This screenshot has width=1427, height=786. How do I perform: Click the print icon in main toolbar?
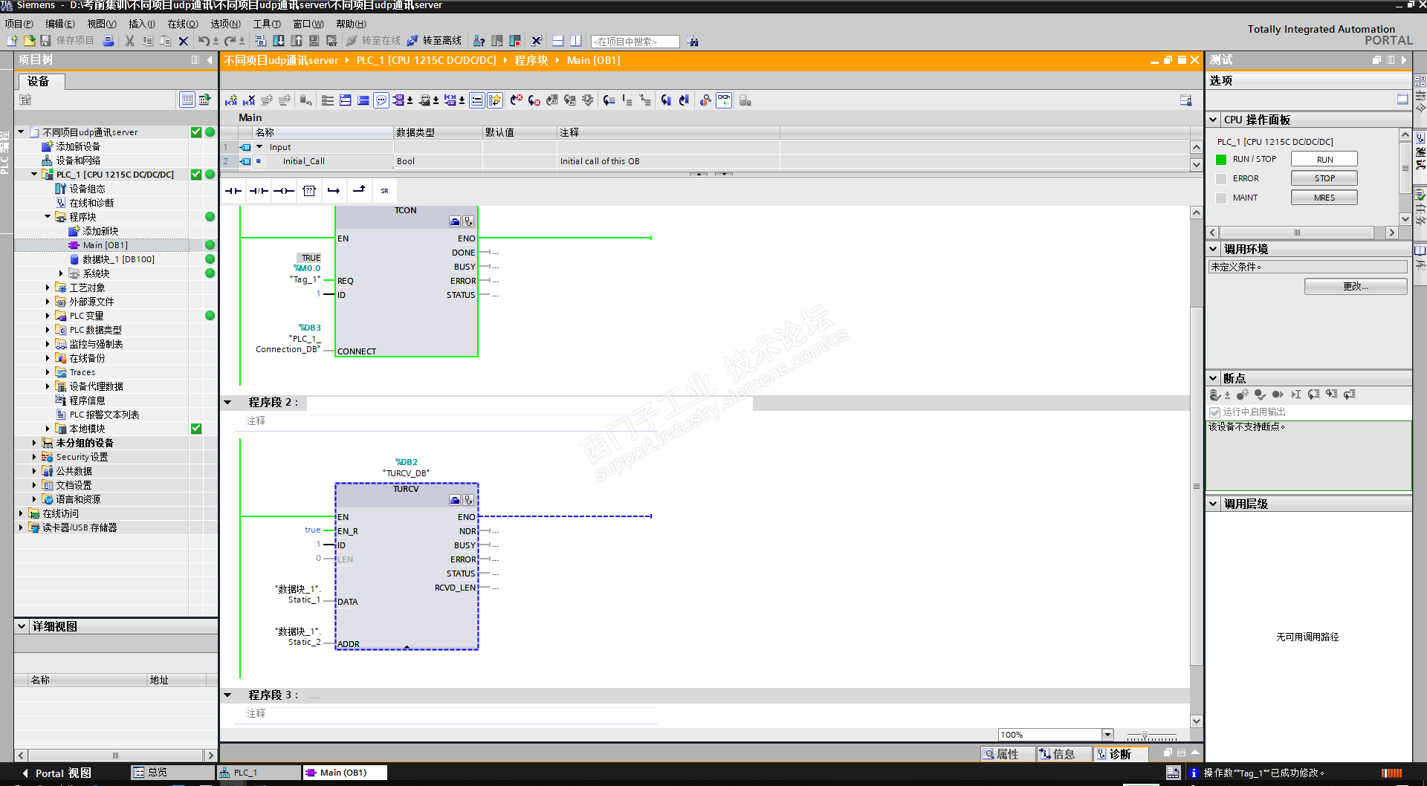point(109,41)
